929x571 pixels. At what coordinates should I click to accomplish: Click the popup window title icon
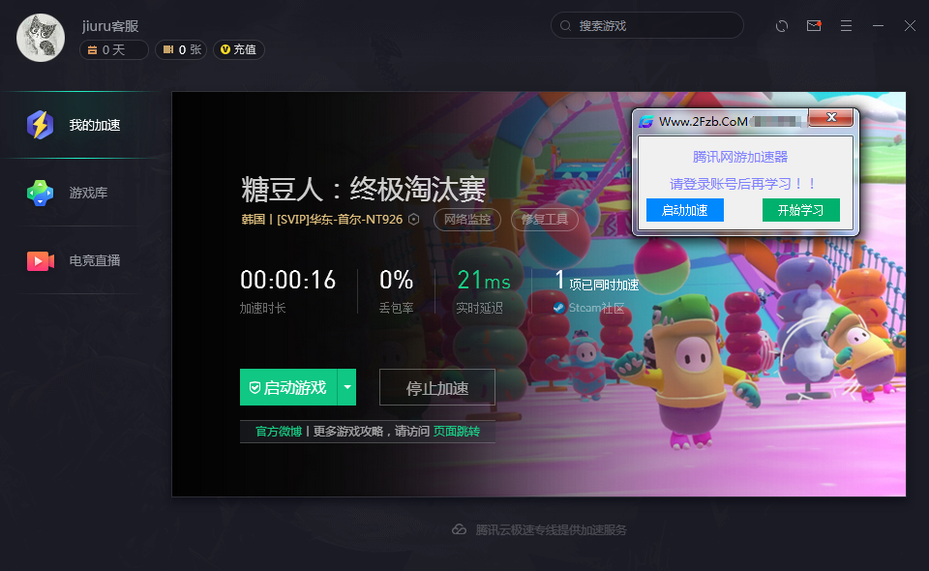pos(646,121)
